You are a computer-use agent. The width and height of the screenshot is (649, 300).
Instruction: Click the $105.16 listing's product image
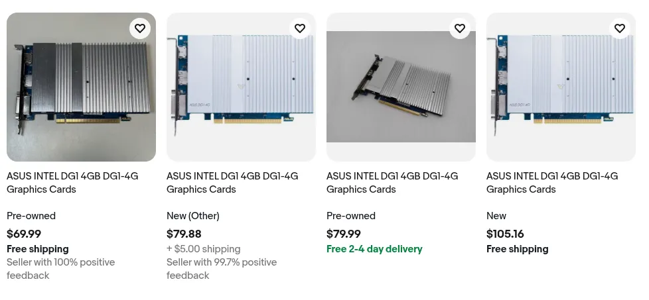(x=561, y=87)
